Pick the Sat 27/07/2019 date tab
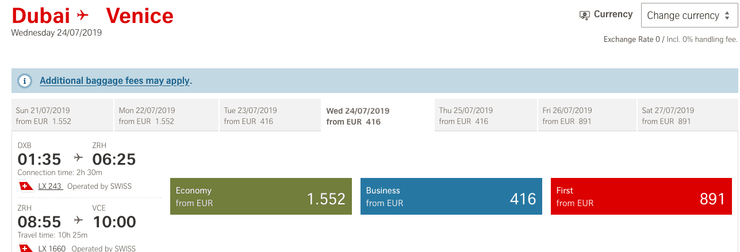Viewport: 740px width, 252px height. click(687, 115)
